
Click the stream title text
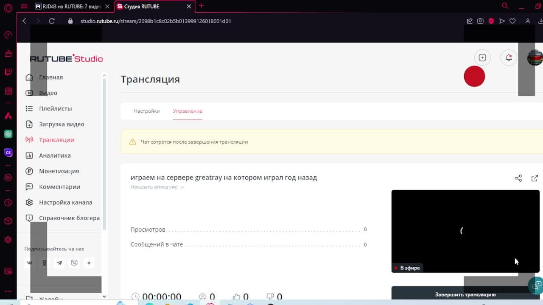pos(224,177)
